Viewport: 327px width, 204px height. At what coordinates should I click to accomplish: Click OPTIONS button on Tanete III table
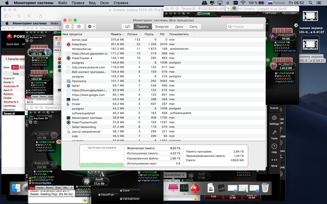tap(270, 13)
